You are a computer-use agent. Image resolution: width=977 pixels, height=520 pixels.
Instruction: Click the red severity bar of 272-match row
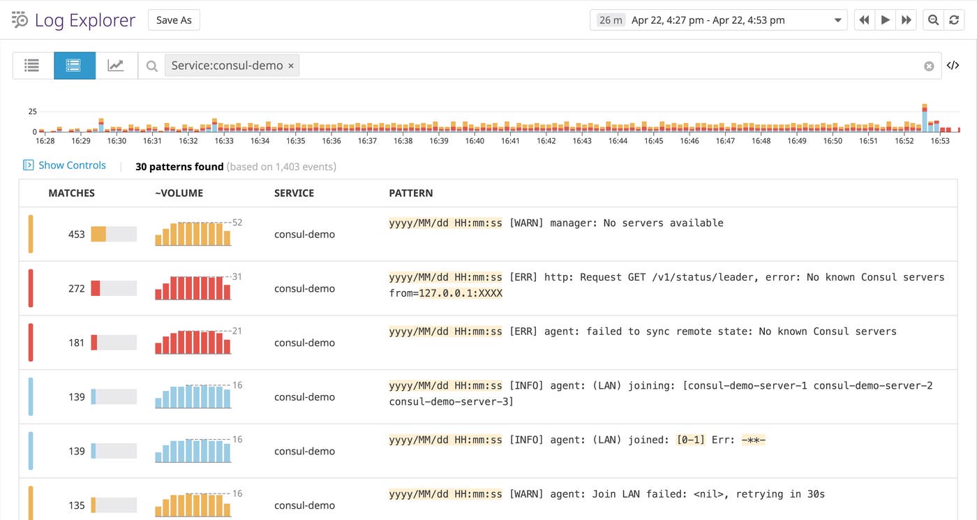pyautogui.click(x=31, y=288)
